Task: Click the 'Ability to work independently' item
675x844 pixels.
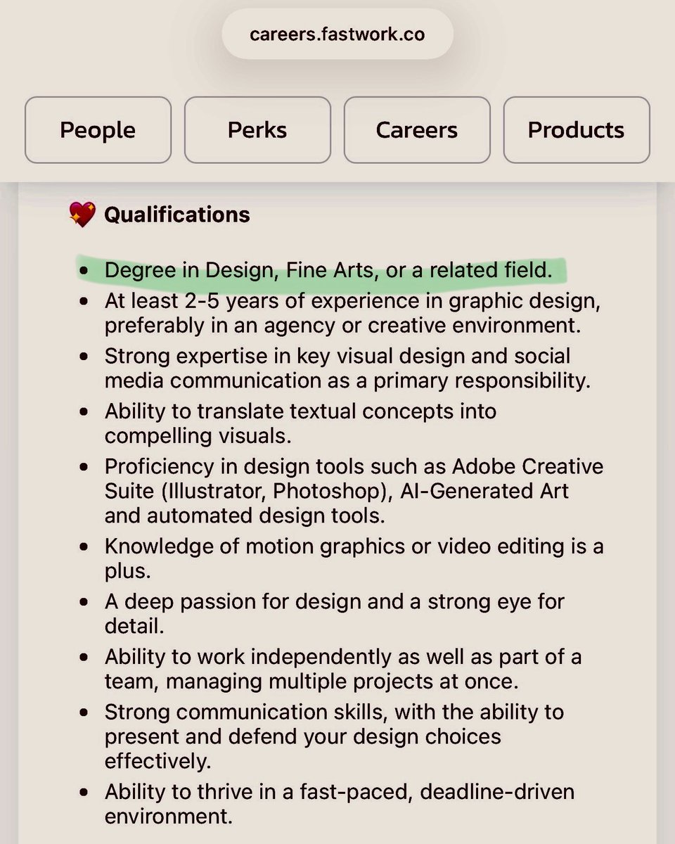Action: [x=343, y=669]
